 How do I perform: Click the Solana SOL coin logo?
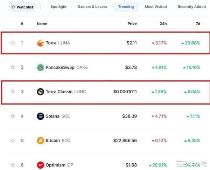tap(41, 116)
